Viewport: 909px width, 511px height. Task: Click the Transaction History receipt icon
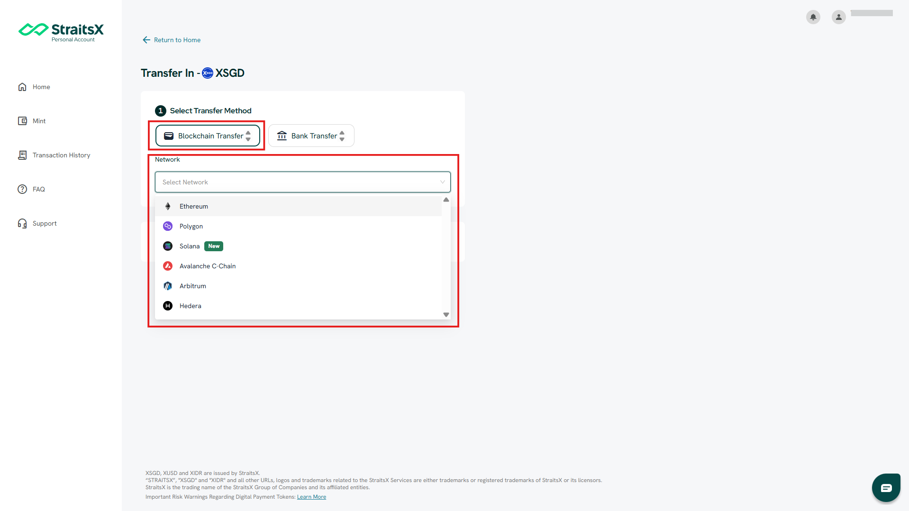point(22,155)
